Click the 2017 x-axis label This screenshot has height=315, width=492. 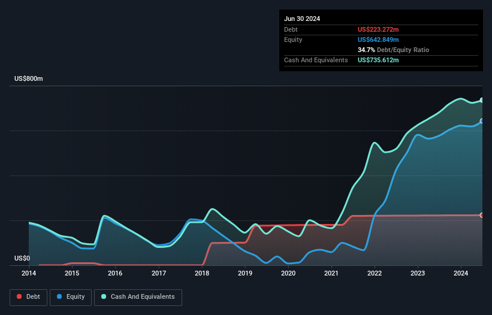[159, 273]
